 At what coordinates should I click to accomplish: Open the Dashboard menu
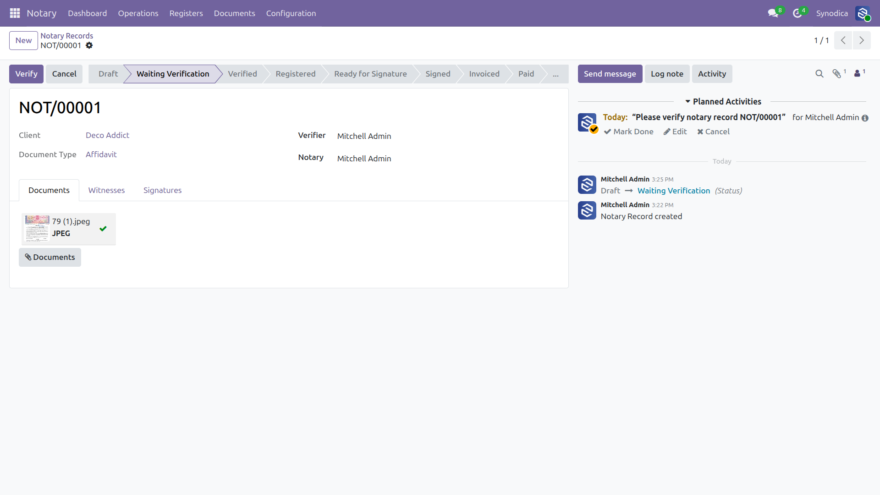click(87, 13)
